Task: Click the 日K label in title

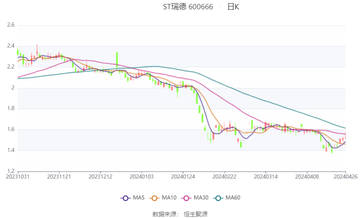Action: (233, 7)
